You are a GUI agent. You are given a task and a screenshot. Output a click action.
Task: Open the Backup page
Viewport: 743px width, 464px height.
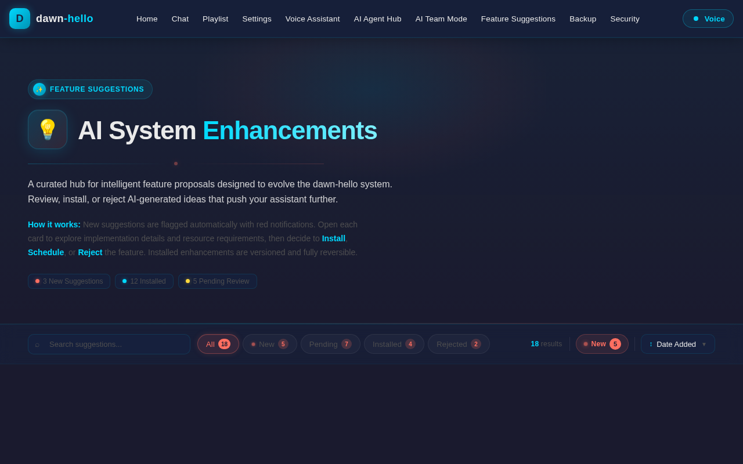pos(583,19)
